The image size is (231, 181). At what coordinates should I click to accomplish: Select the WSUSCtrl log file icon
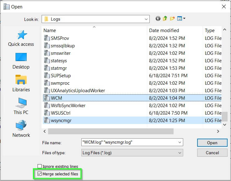(x=47, y=113)
